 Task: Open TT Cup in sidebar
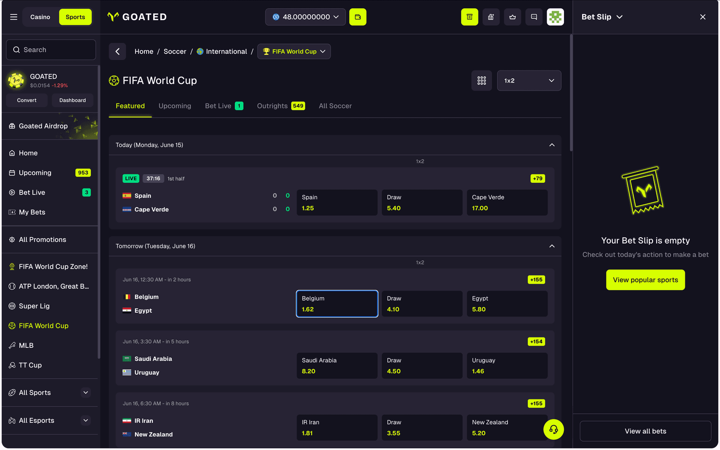pyautogui.click(x=50, y=365)
